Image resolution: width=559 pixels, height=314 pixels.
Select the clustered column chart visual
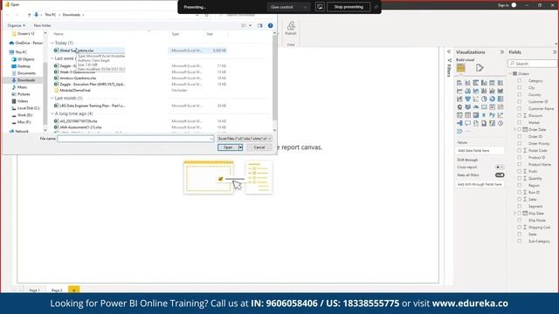click(x=484, y=83)
